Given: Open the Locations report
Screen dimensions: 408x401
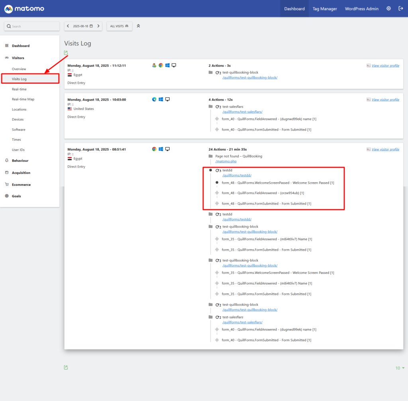Looking at the screenshot, I should (x=19, y=109).
